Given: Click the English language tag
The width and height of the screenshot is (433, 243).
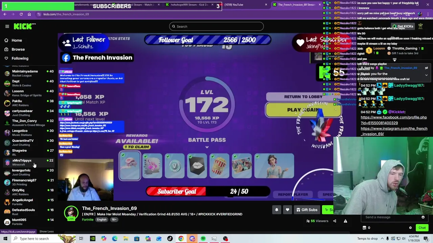Looking at the screenshot, I should click(101, 220).
